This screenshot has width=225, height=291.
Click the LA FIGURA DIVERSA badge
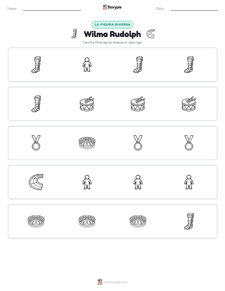coord(112,24)
